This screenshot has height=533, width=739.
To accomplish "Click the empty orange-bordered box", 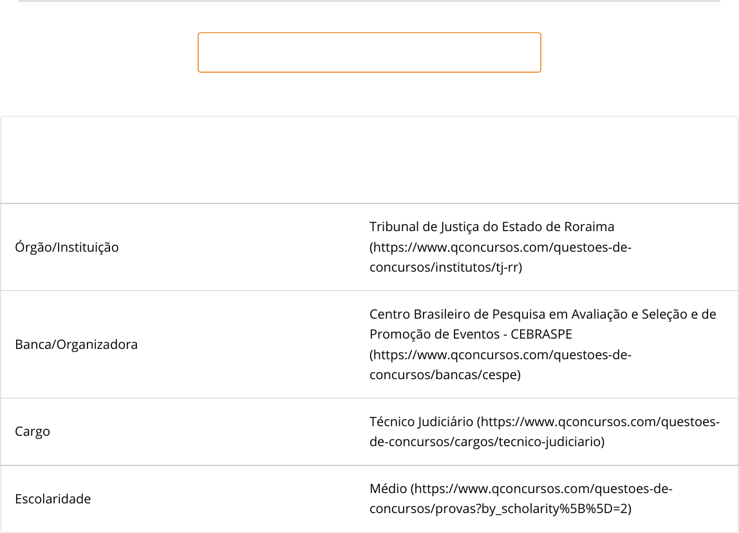I will tap(369, 52).
